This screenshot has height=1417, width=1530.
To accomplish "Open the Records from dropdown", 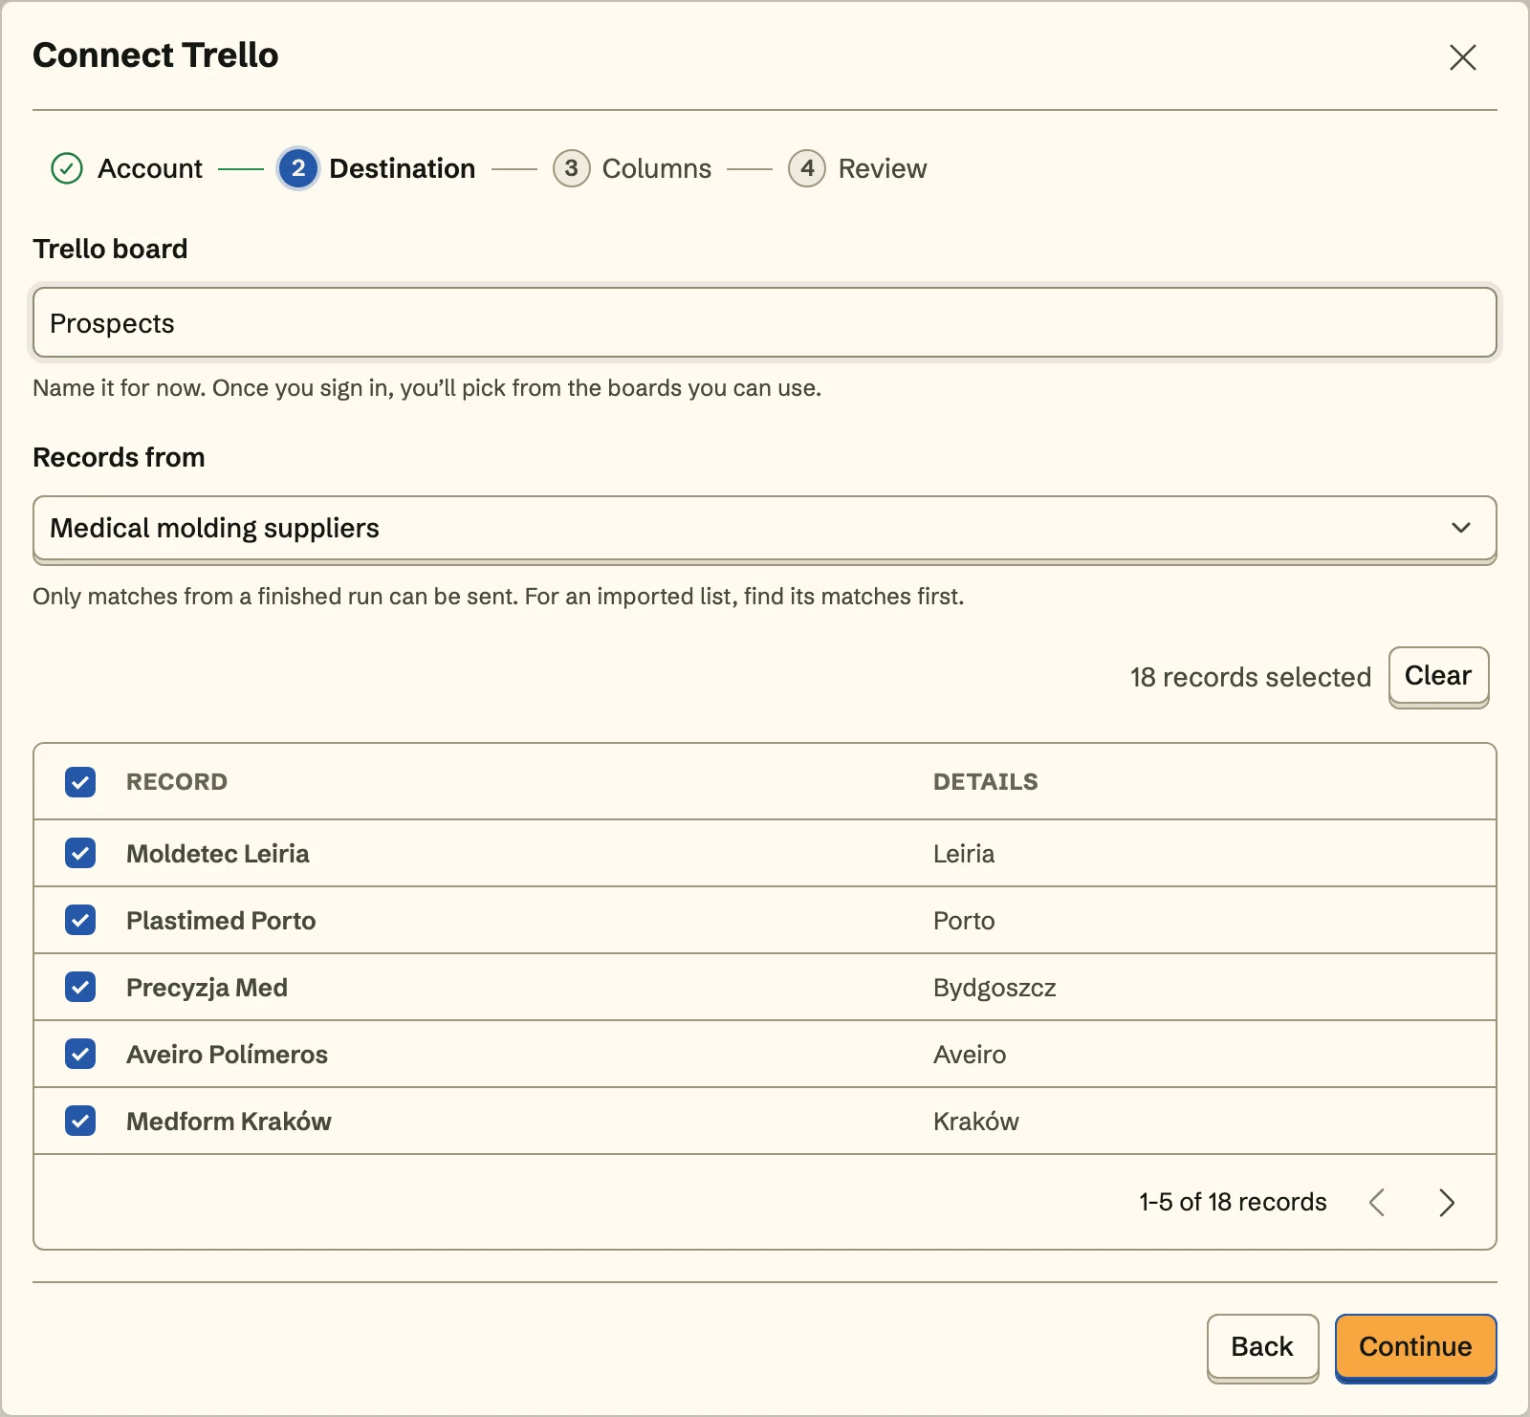I will click(x=765, y=529).
